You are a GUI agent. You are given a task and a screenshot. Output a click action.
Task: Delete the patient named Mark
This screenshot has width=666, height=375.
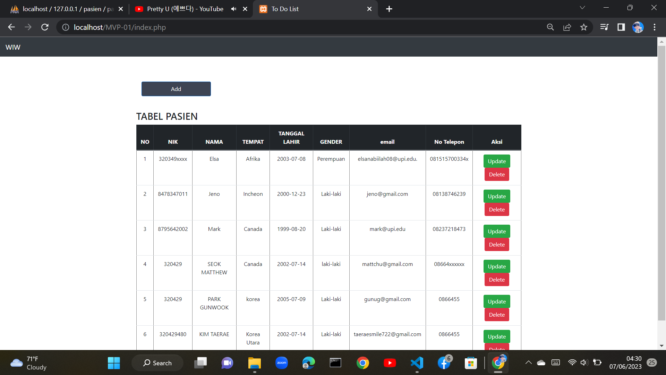(496, 244)
